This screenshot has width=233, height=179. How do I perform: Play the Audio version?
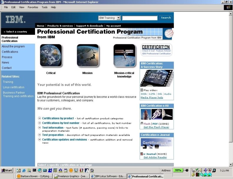[x=168, y=94]
